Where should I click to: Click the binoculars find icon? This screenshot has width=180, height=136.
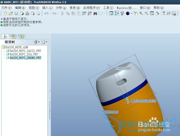(95, 13)
